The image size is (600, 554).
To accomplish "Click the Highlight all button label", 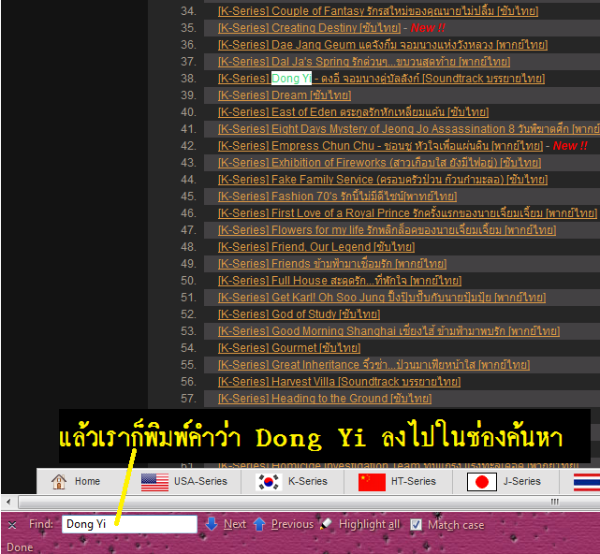I will coord(369,524).
